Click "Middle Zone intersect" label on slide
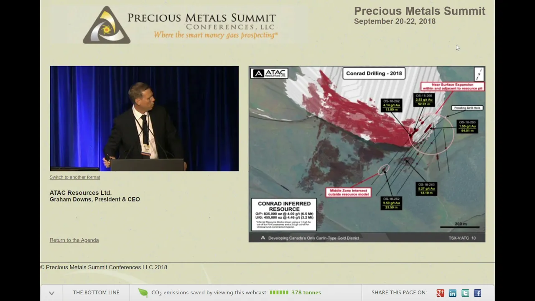Screen dimensions: 535x301 pos(348,192)
